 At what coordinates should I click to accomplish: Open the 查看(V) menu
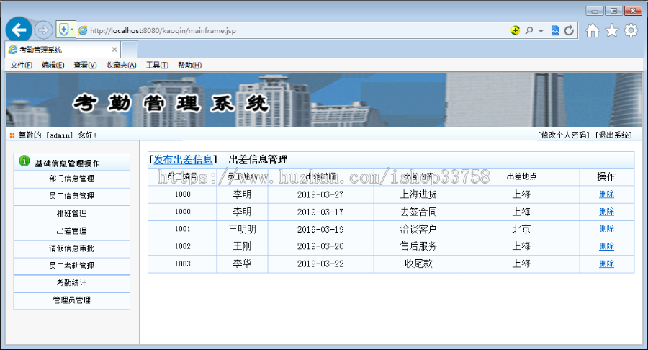pos(85,65)
